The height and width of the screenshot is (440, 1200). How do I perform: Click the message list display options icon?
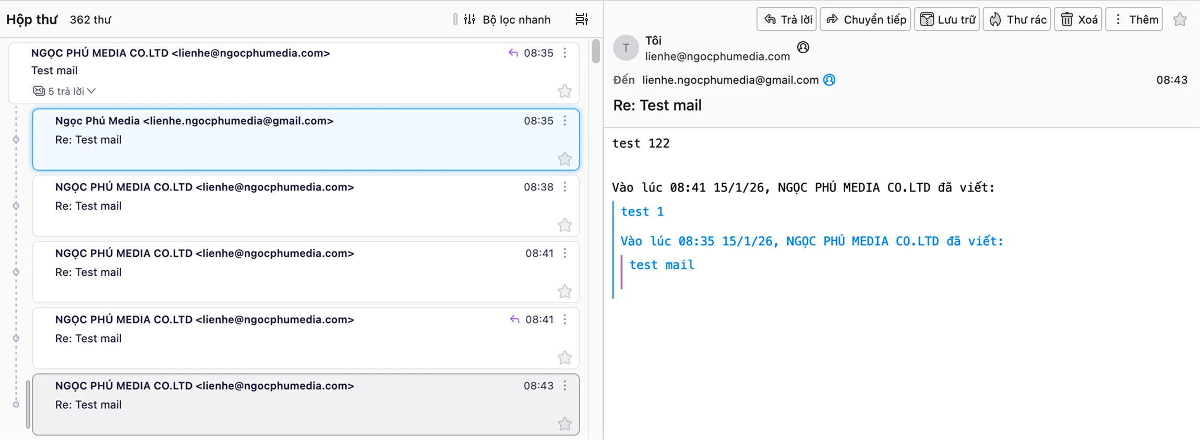[582, 20]
